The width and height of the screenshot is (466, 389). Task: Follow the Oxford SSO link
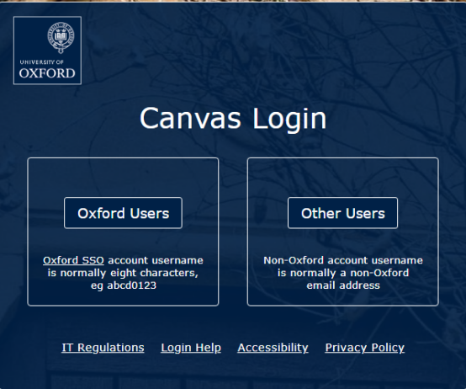(73, 260)
